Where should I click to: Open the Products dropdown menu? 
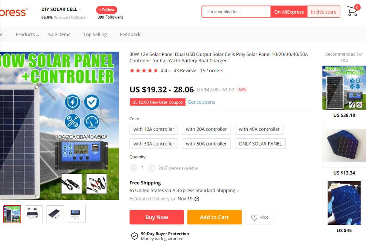(27, 34)
